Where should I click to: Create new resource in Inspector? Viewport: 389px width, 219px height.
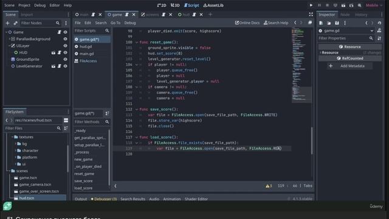click(x=321, y=23)
